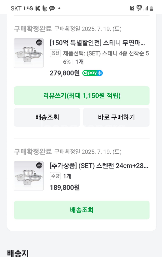Tap the 수량 label badge
Viewport: 162px width, 257px height.
coord(55,176)
